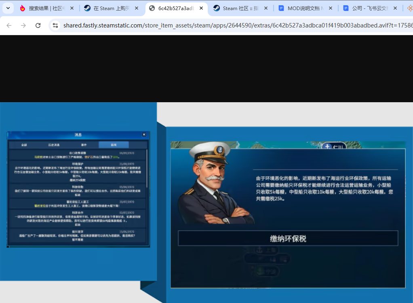Click the 环境保护 message dated 21/08/1970
Screen dimensions: 413x303
pos(77,172)
